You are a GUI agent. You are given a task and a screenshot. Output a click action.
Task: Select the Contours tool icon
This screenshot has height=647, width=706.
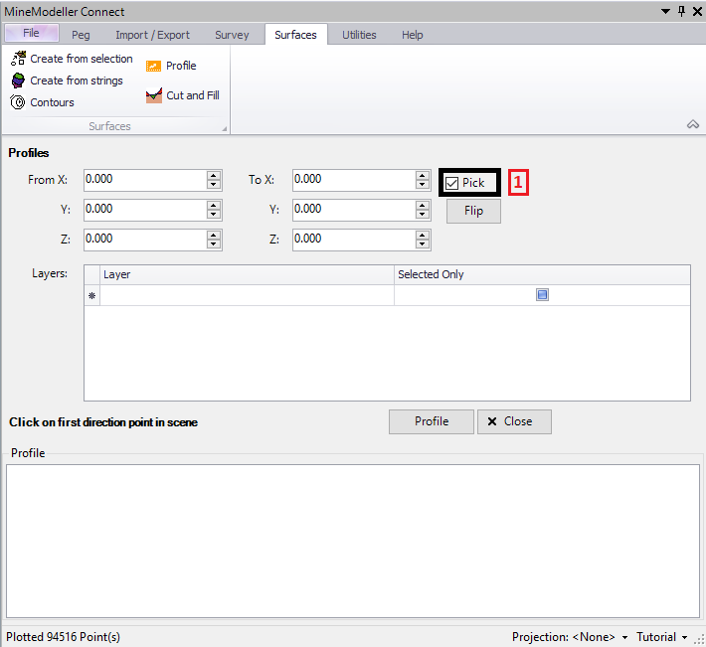18,102
